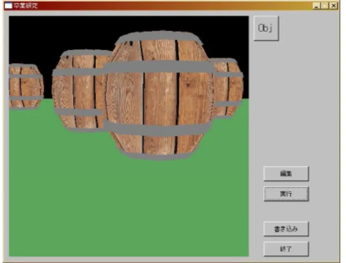Screen dimensions: 346x263
Task: Click the window icon in title bar
Action: (8, 6)
